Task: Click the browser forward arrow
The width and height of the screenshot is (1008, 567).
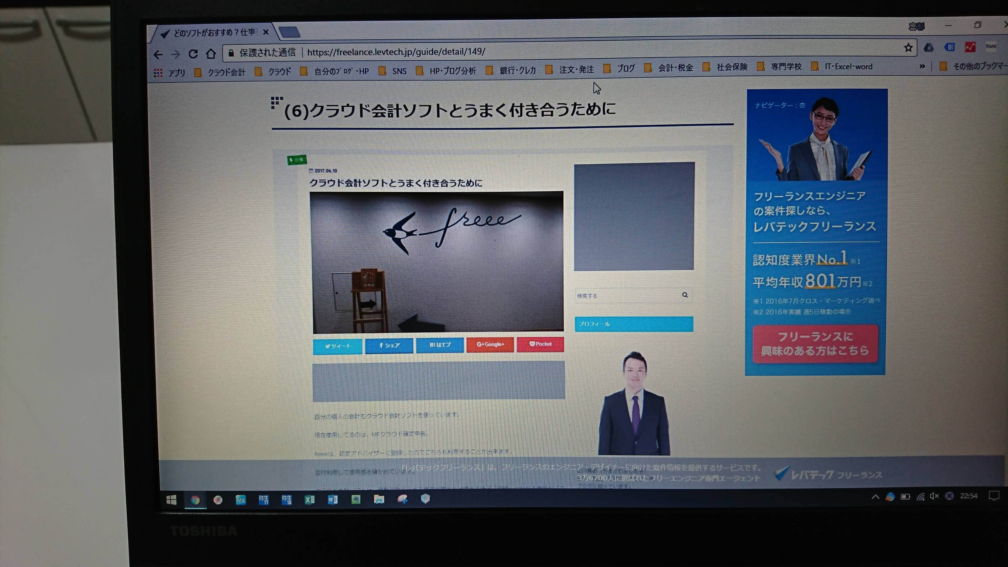Action: [x=176, y=54]
